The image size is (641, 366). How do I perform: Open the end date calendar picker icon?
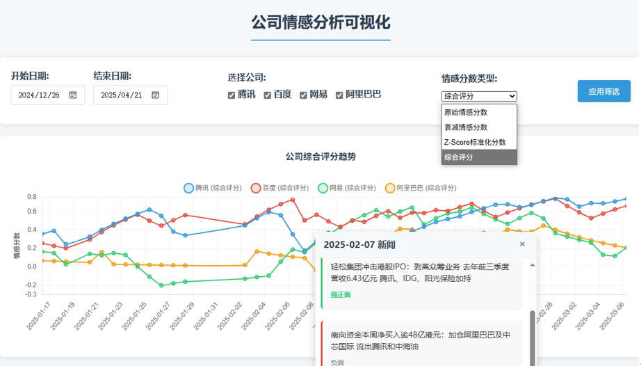point(155,95)
